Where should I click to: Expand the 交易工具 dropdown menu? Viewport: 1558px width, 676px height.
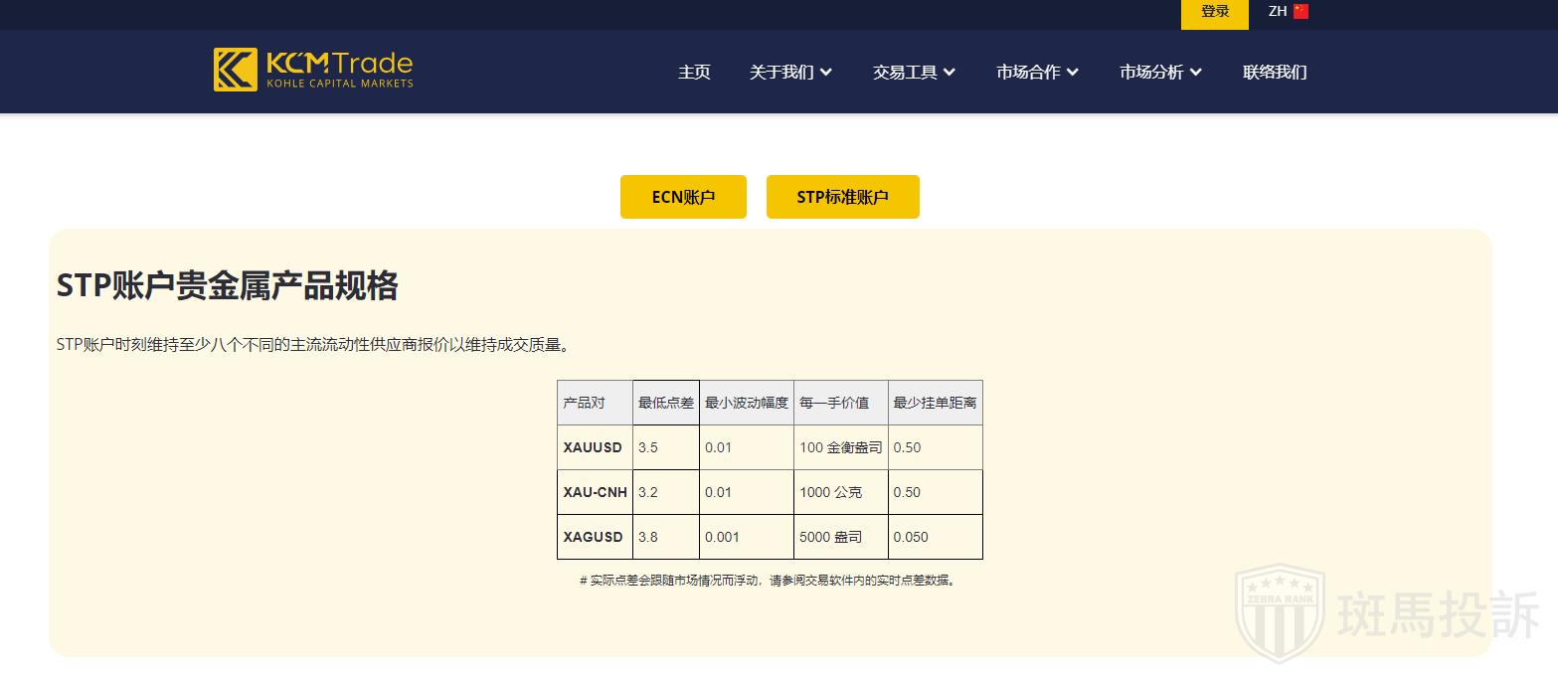[x=914, y=72]
